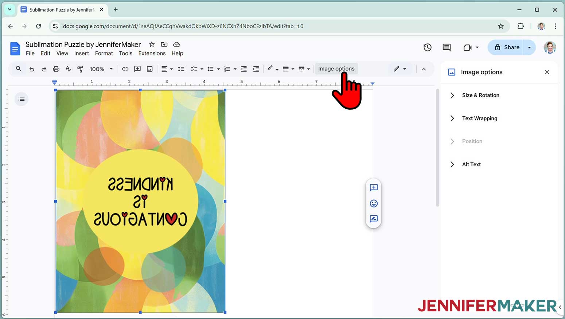Screen dimensions: 565x319
Task: Open zoom level 100% dropdown
Action: coord(101,69)
